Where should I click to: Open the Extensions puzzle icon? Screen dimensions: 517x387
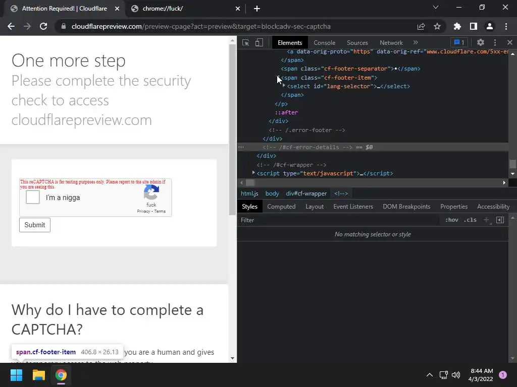click(457, 26)
